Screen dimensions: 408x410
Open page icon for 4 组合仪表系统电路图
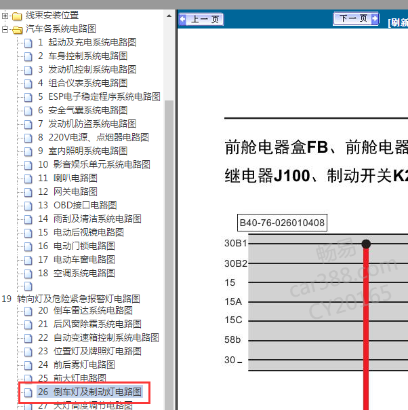(28, 83)
